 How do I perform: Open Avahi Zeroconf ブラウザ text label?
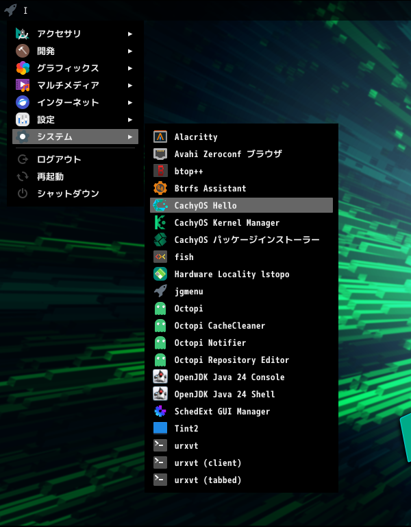coord(228,154)
